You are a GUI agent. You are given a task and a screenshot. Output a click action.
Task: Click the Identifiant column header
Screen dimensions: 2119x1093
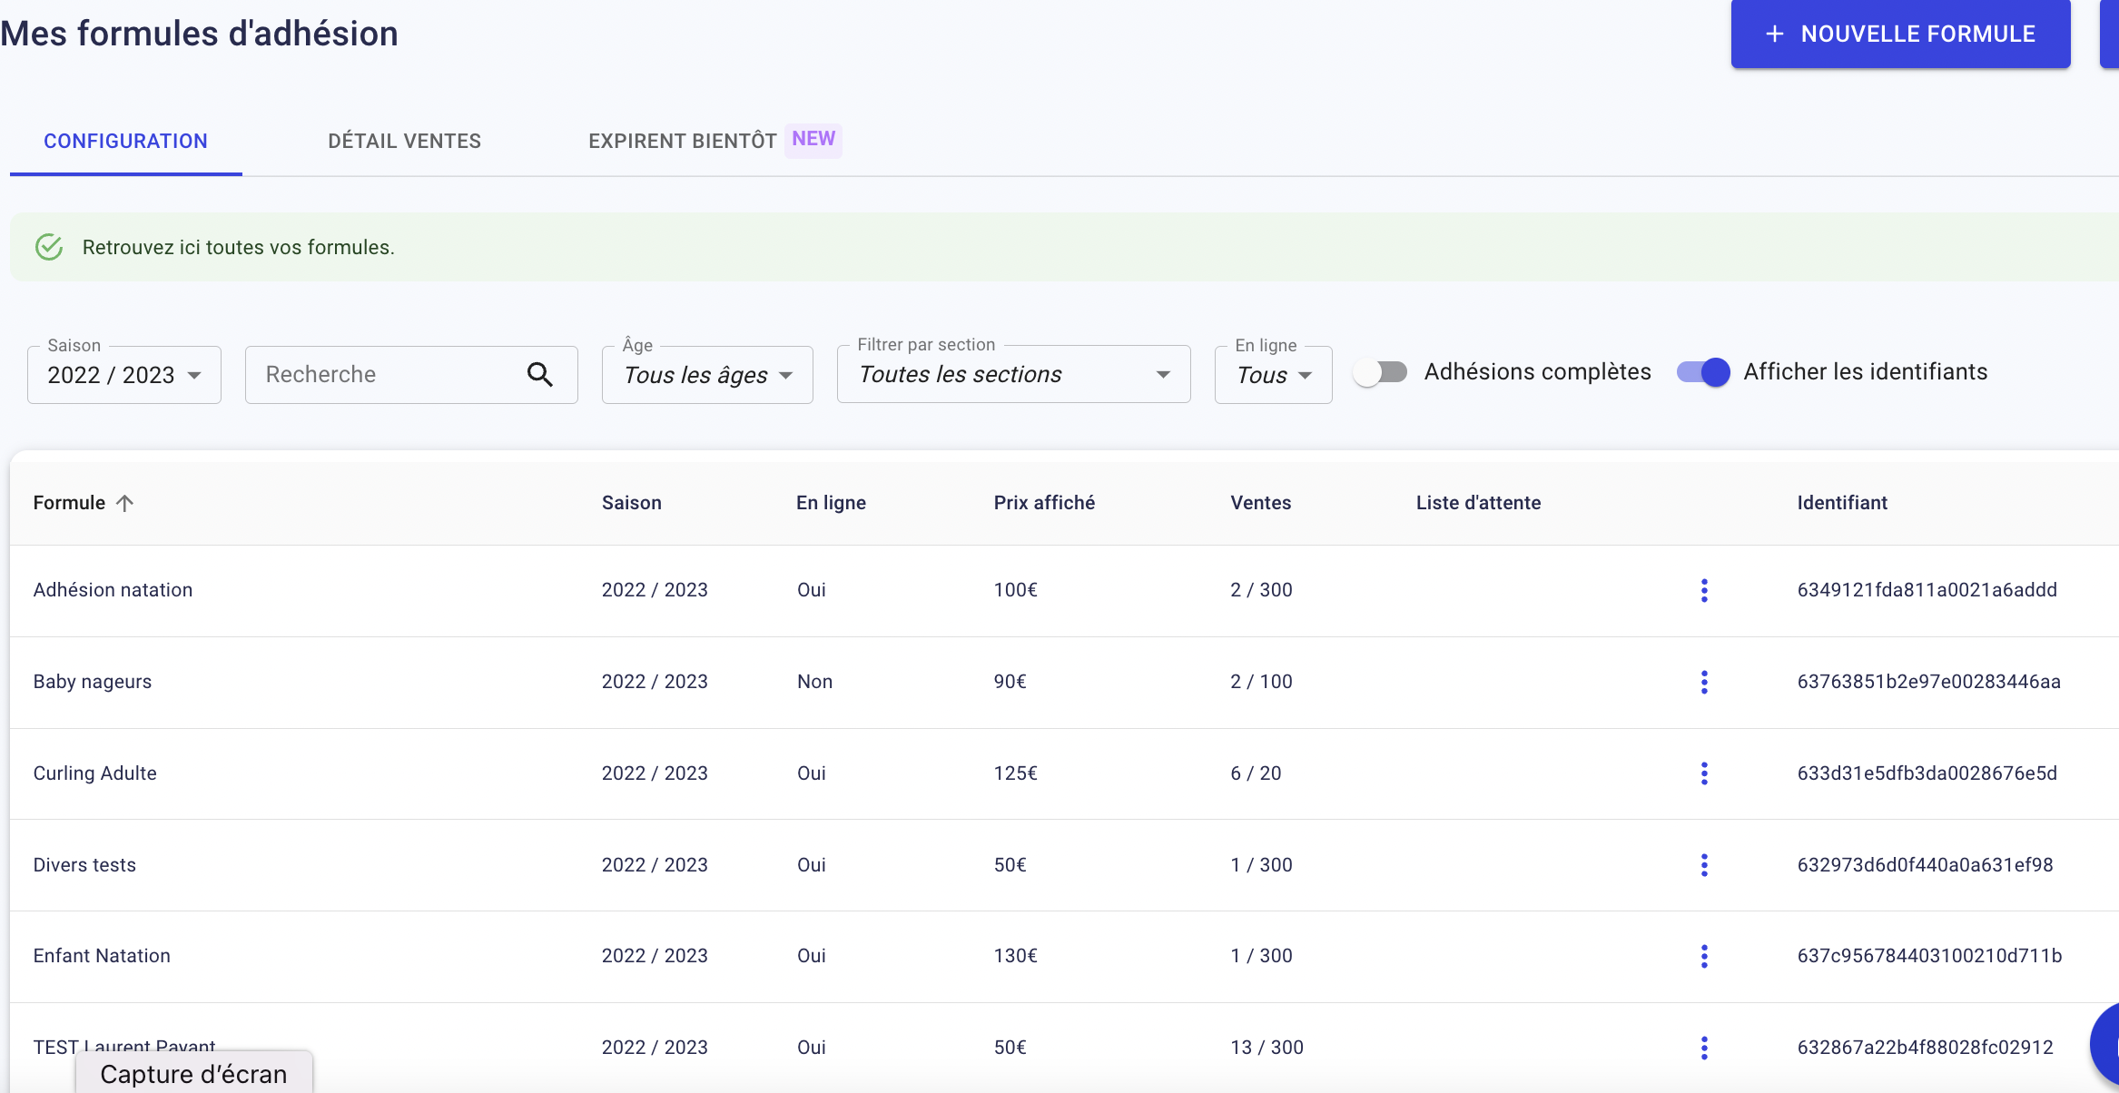point(1842,503)
